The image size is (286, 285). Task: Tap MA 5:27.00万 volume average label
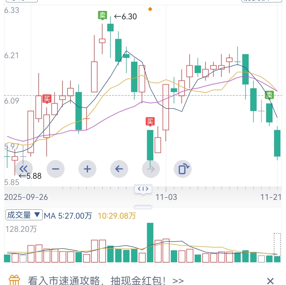(x=68, y=216)
